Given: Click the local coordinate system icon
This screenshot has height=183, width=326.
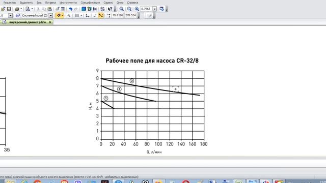Looking at the screenshot, I should click(88, 16).
